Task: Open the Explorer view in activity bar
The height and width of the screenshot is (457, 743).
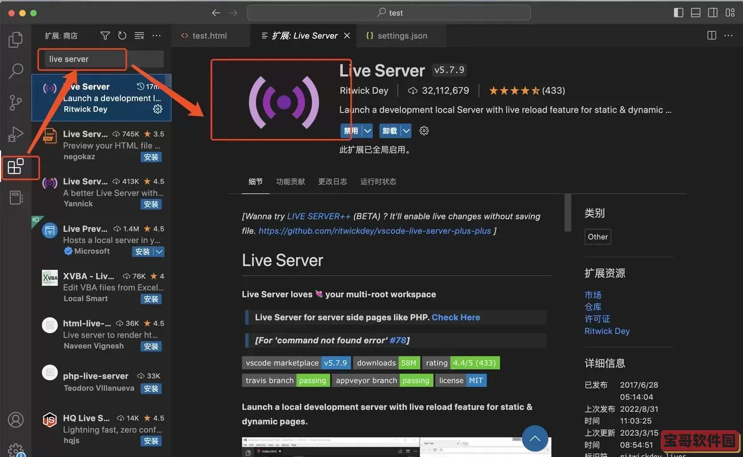Action: tap(16, 39)
